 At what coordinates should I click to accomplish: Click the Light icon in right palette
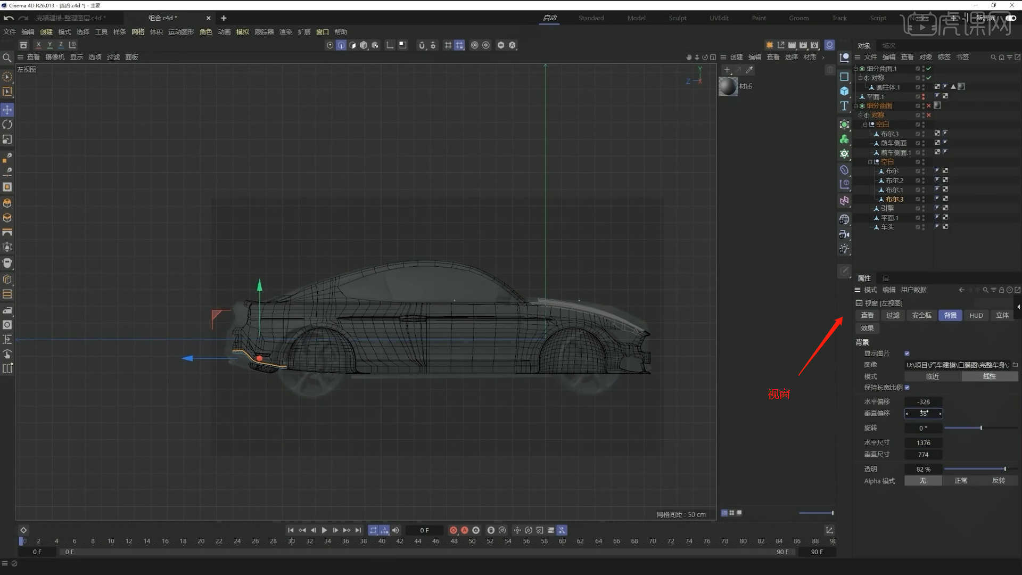tap(844, 249)
